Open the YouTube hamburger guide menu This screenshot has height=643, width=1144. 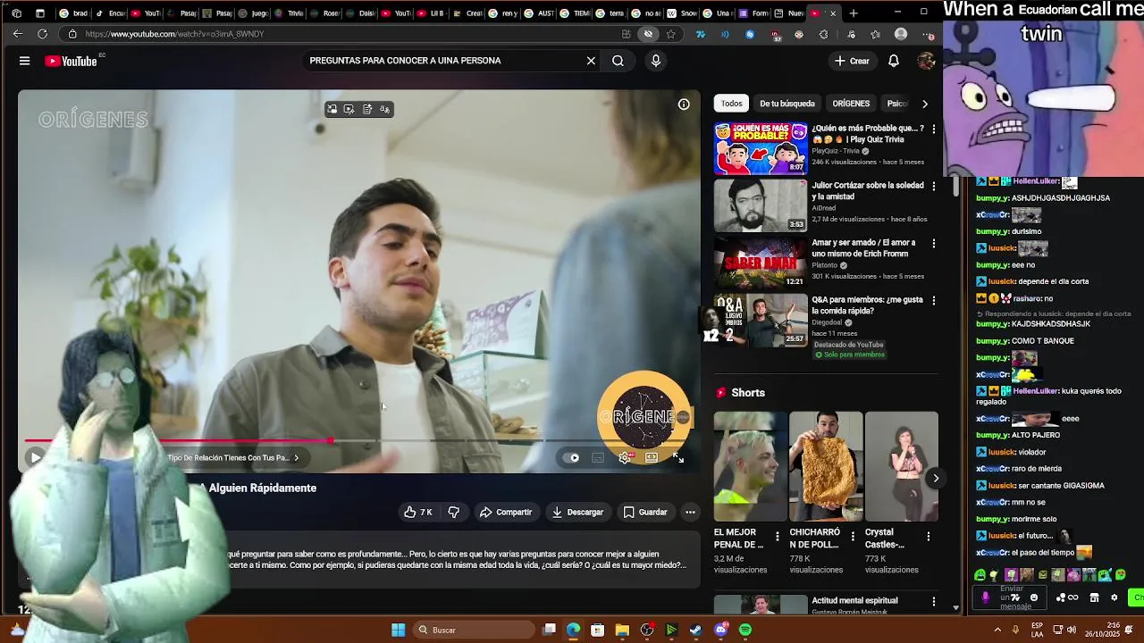click(x=25, y=61)
